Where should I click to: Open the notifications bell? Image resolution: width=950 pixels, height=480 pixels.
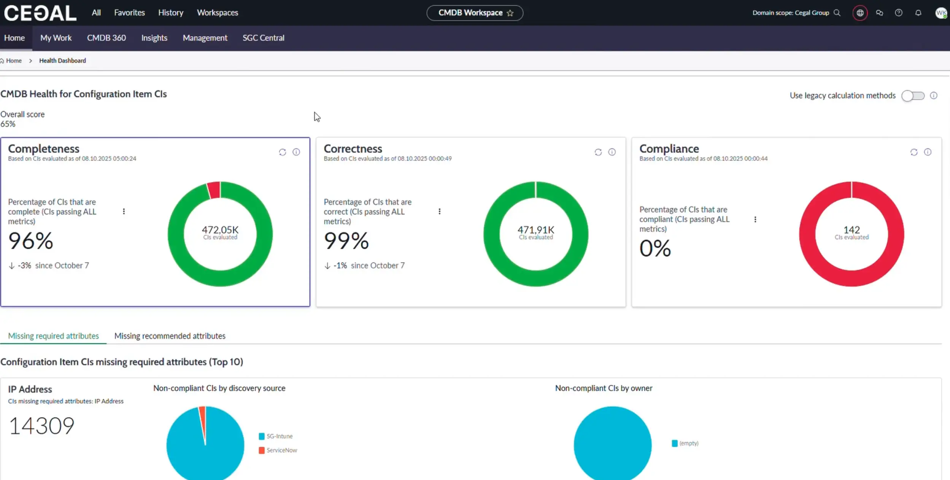[x=918, y=13]
